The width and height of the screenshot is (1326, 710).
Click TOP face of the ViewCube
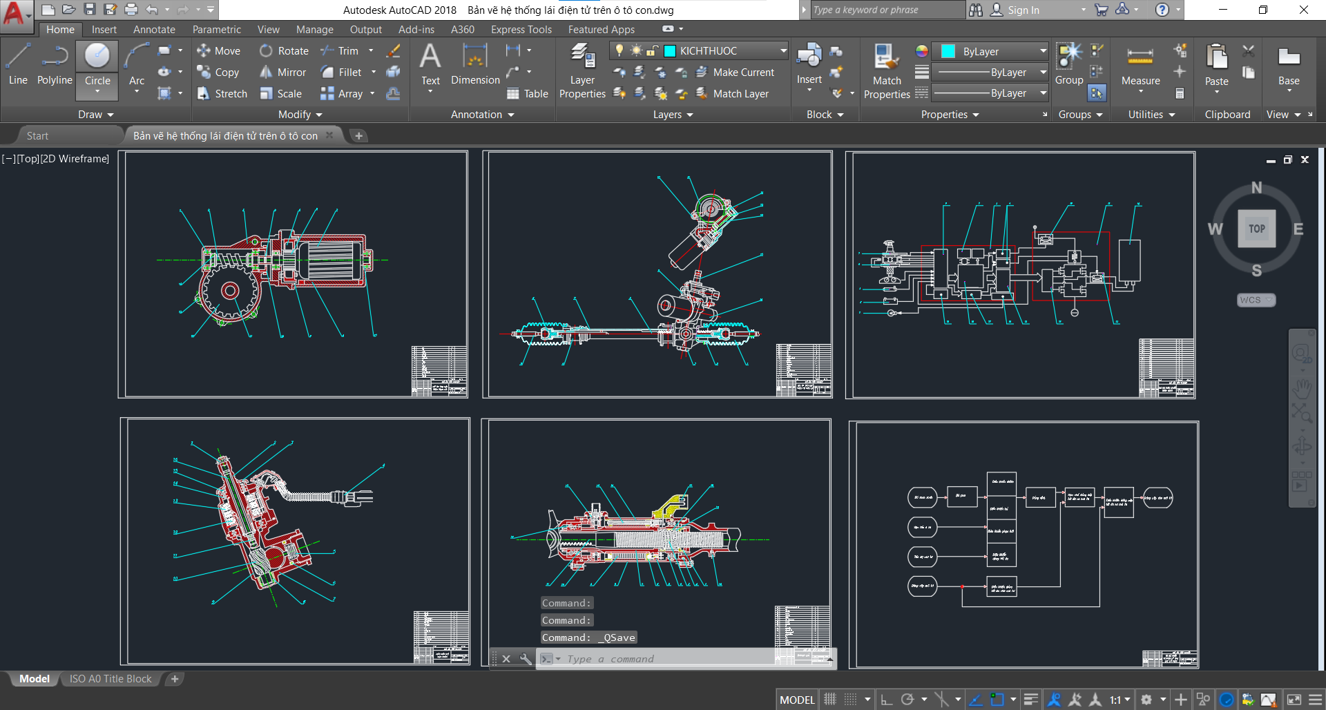pos(1257,229)
